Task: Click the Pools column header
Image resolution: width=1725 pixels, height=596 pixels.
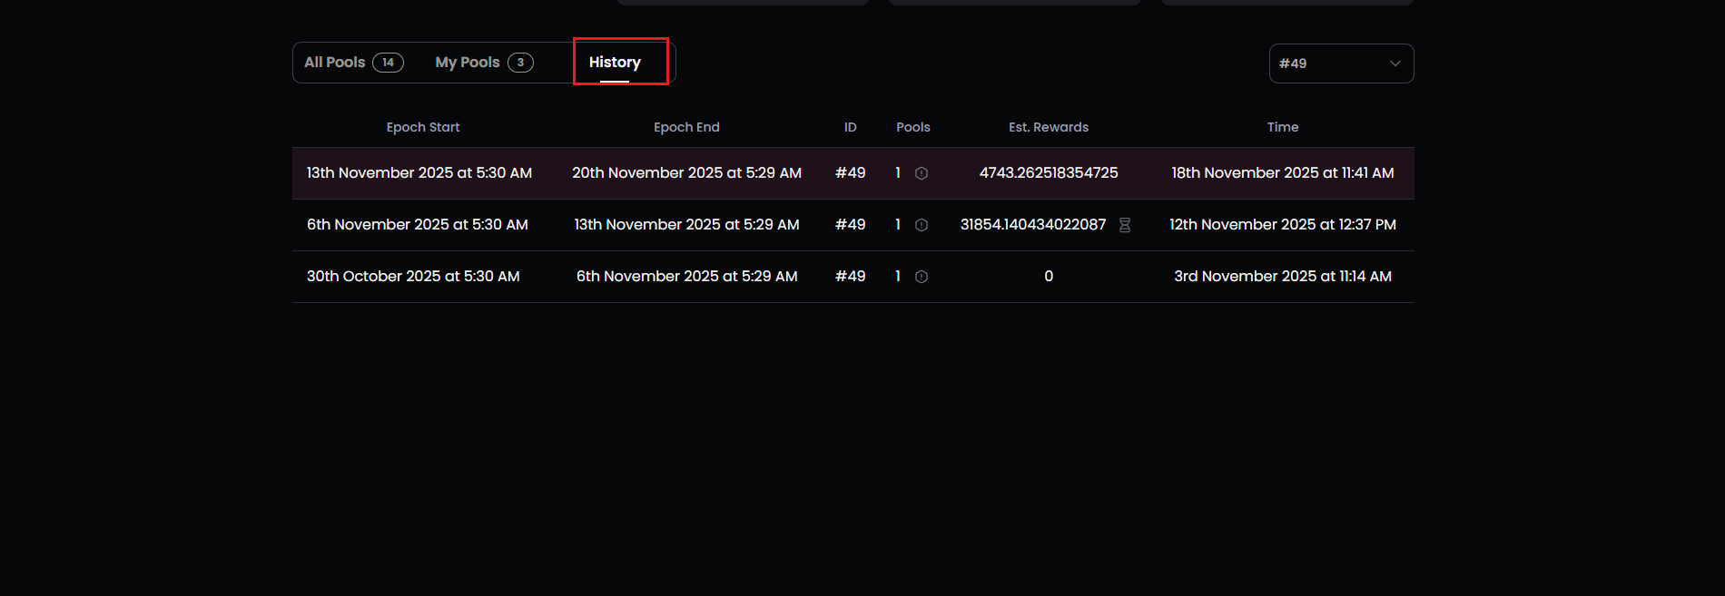Action: [x=912, y=127]
